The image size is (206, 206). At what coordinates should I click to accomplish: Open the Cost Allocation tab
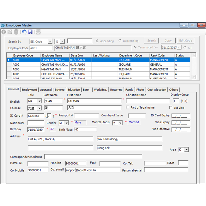[157, 90]
